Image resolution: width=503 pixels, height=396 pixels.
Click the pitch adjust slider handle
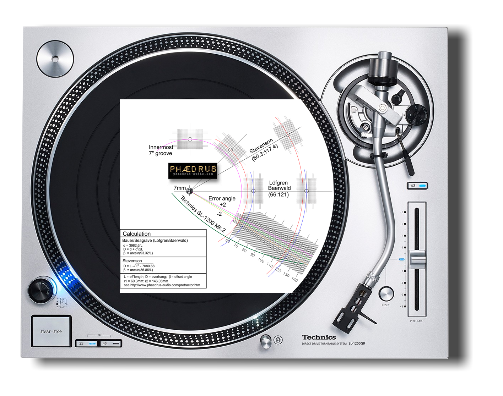click(x=417, y=259)
